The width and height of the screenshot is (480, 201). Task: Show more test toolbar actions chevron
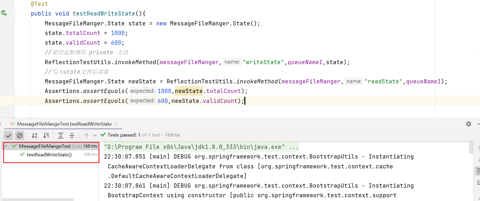click(x=95, y=136)
